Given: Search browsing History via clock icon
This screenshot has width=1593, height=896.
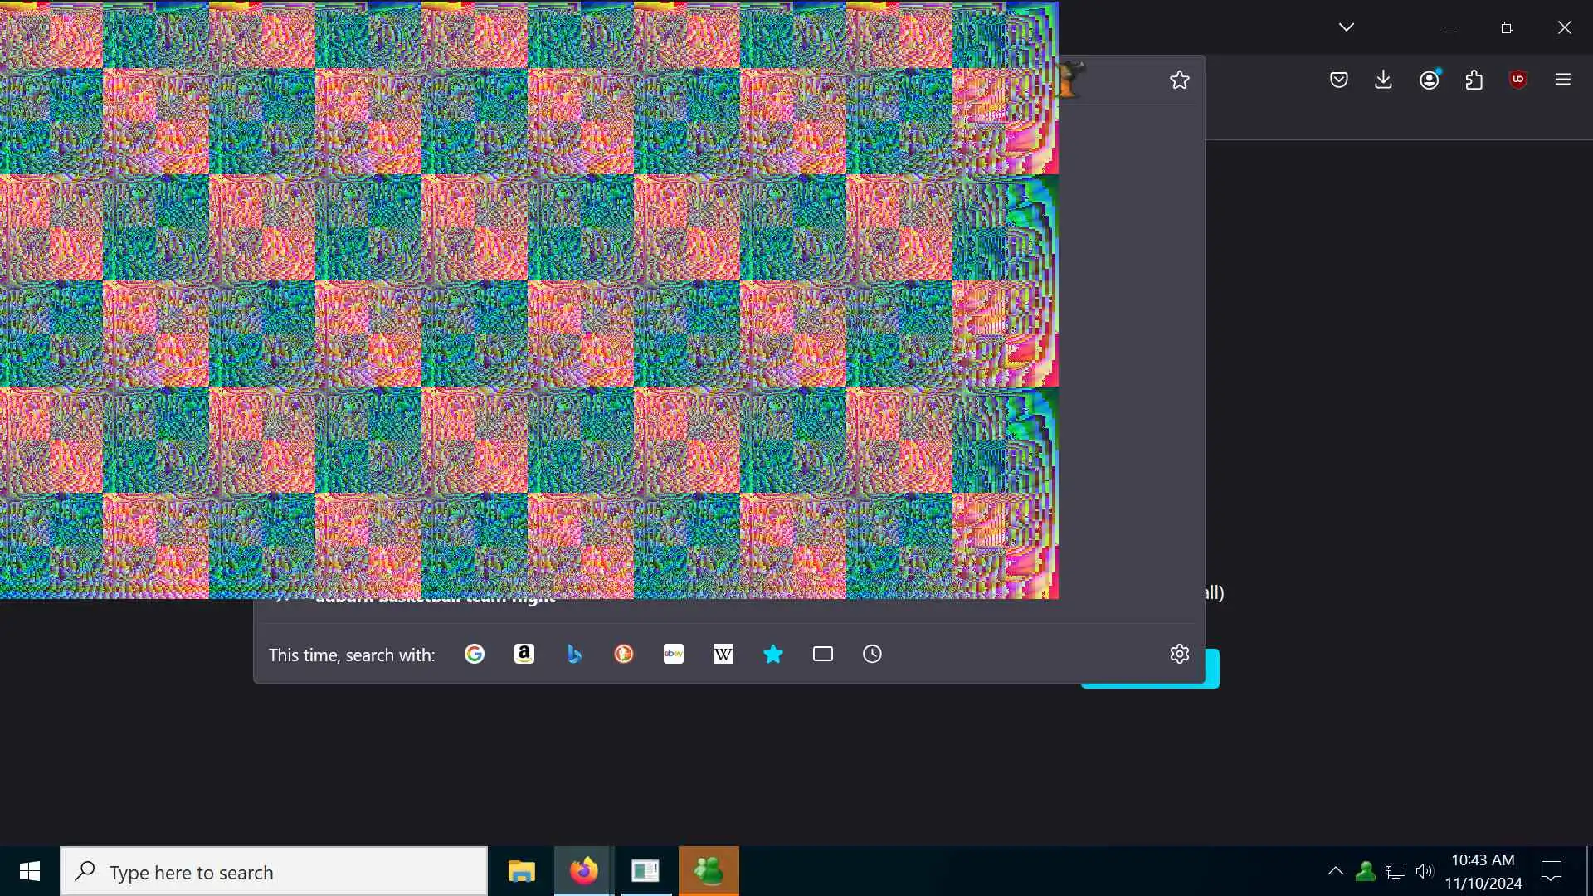Looking at the screenshot, I should click(872, 655).
